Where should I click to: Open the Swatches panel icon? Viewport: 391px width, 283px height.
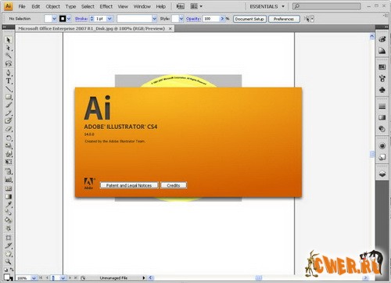click(382, 67)
